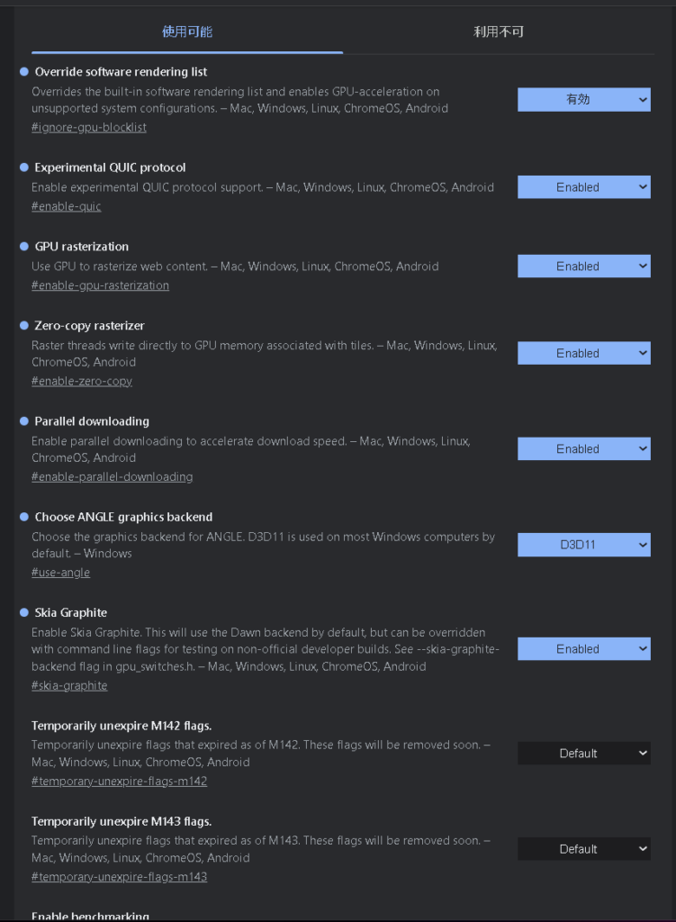Click the #enable-zero-copy link

82,382
